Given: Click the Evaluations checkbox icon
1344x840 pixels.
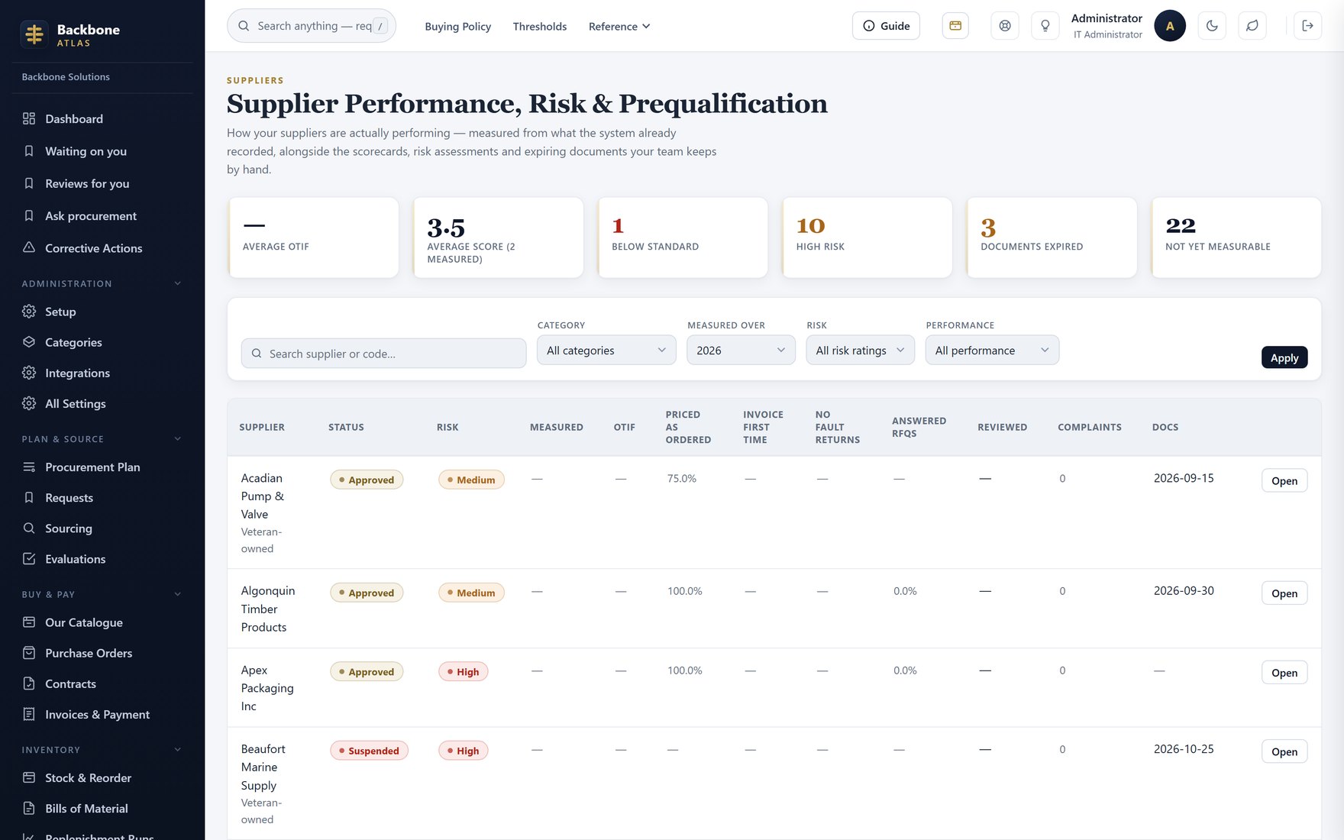Looking at the screenshot, I should pos(29,559).
